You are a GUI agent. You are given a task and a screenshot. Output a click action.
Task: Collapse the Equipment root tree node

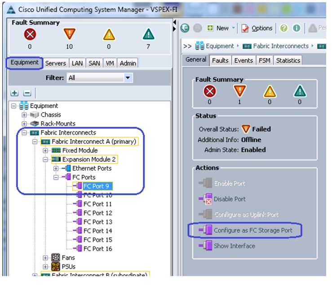tap(13, 106)
